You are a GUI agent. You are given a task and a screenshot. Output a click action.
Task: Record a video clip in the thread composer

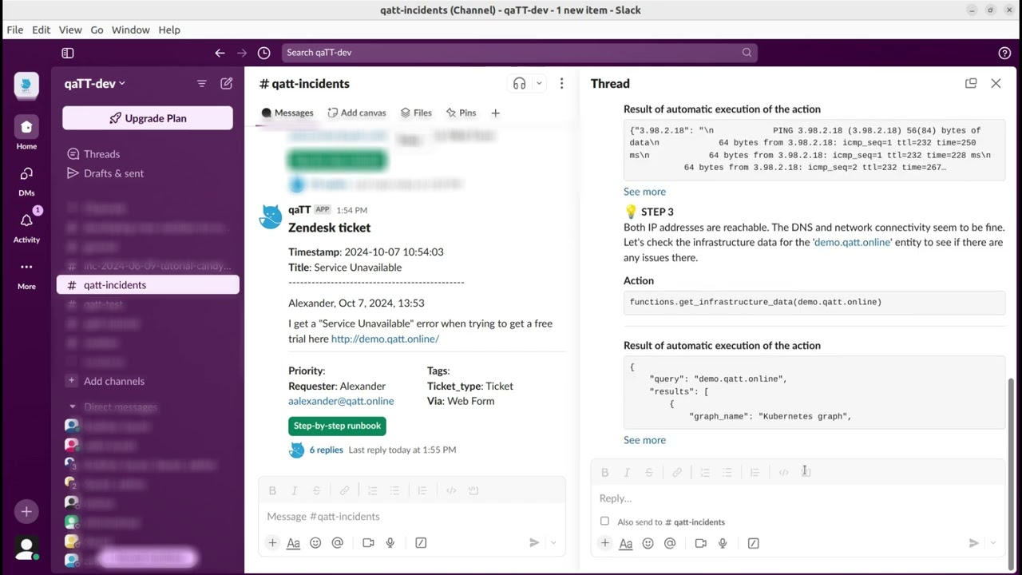click(x=700, y=543)
